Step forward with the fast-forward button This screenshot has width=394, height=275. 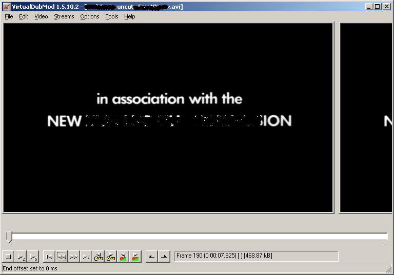click(74, 257)
